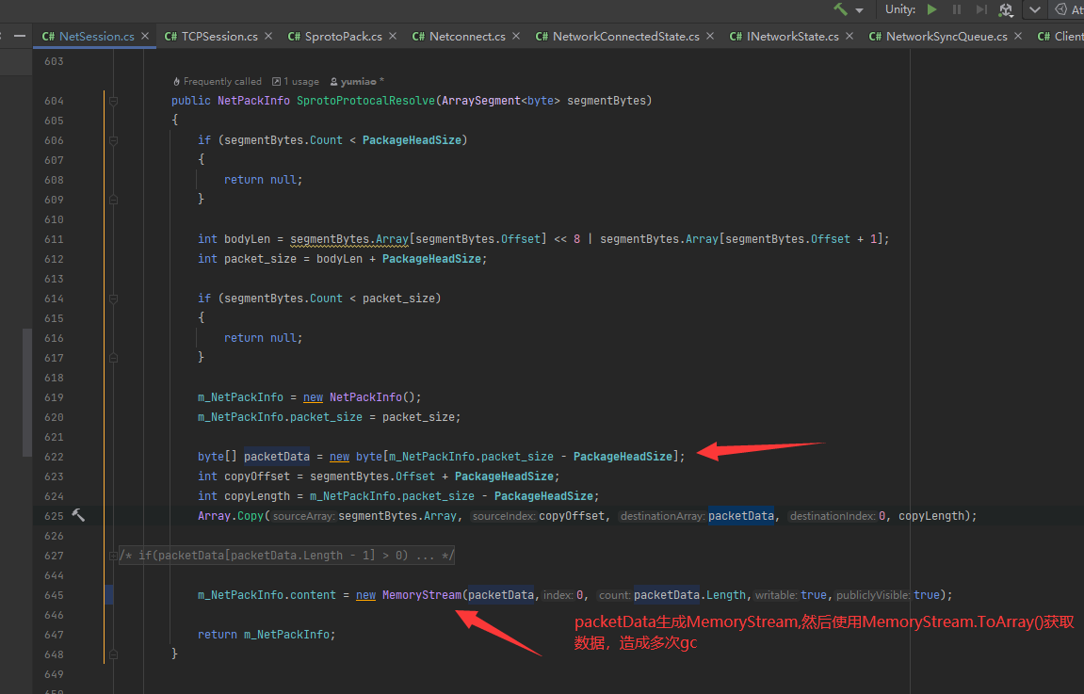The width and height of the screenshot is (1084, 694).
Task: Close the NetworkSyncQueue.cs tab
Action: point(1018,36)
